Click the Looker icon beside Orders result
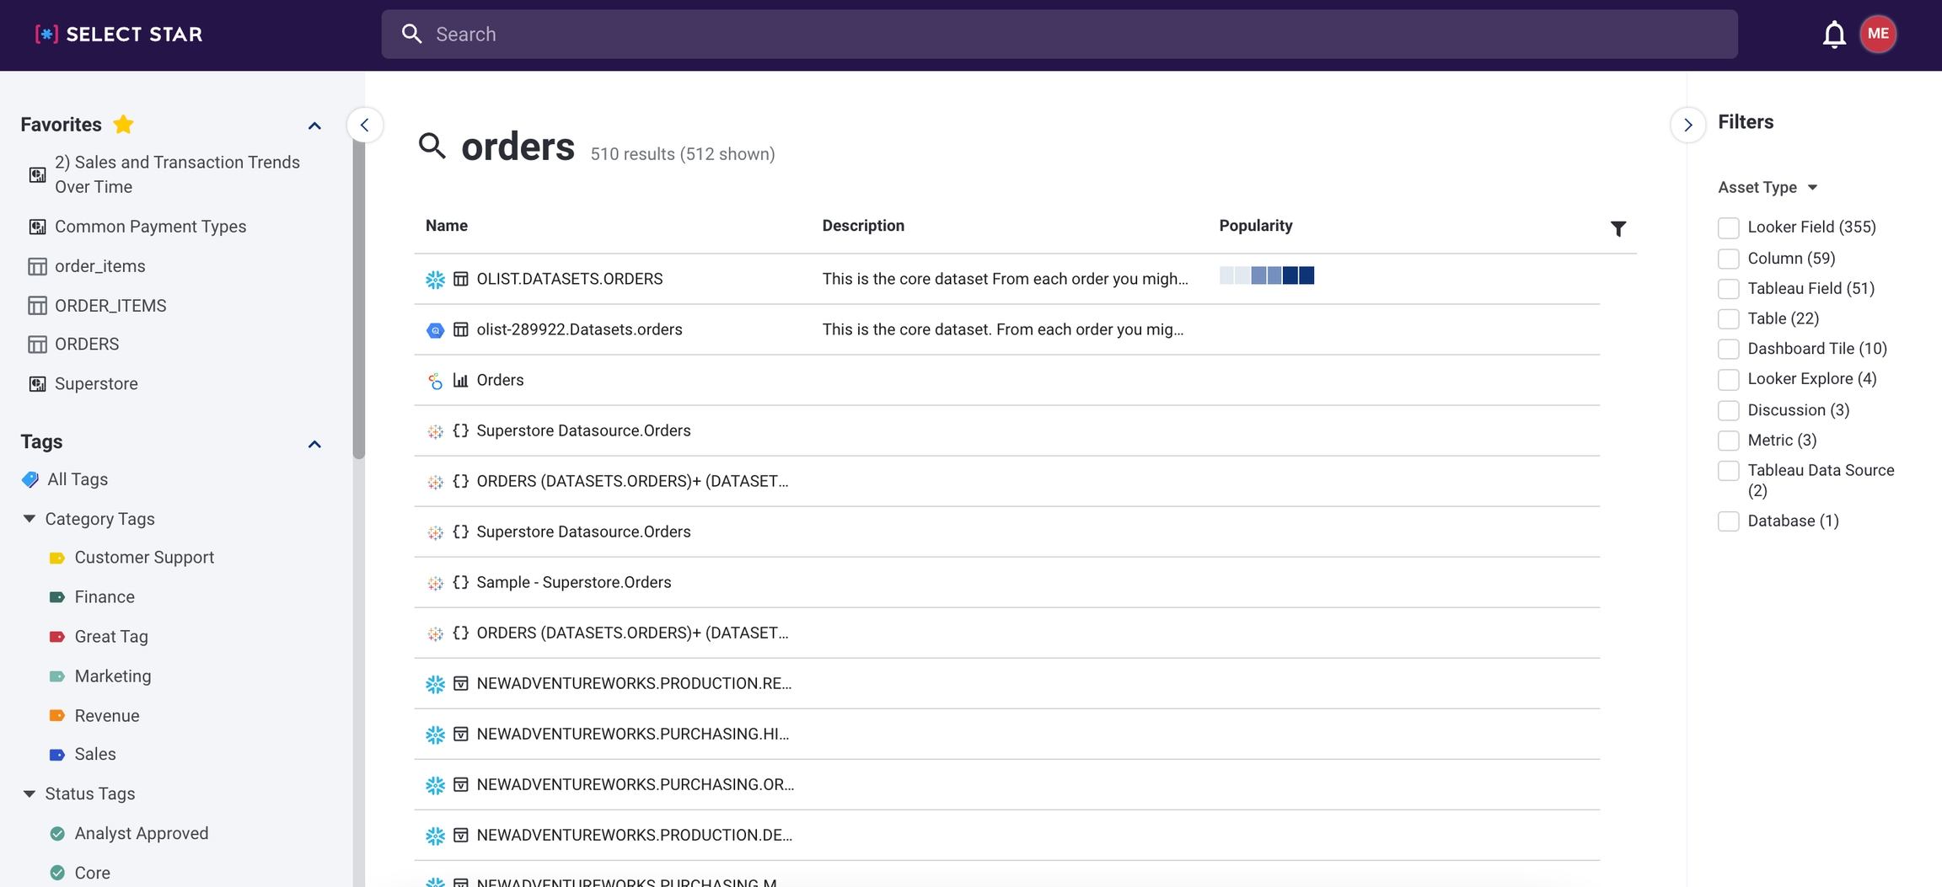Viewport: 1942px width, 887px height. (x=435, y=381)
